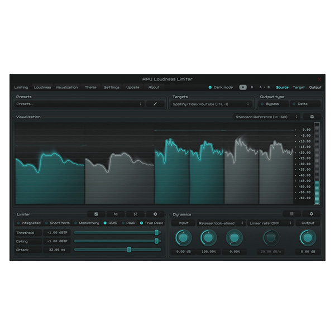Click the 0.00% knob in Dynamics
This screenshot has width=335, height=335.
click(234, 238)
